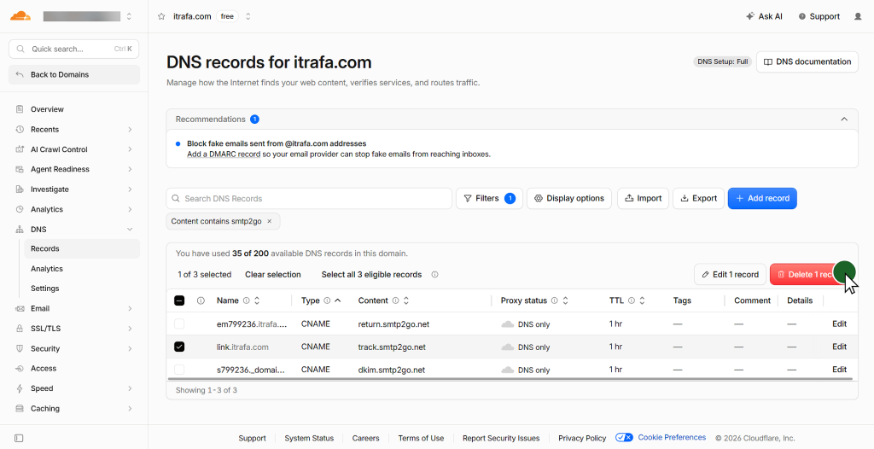Open the user profile icon

click(x=858, y=17)
